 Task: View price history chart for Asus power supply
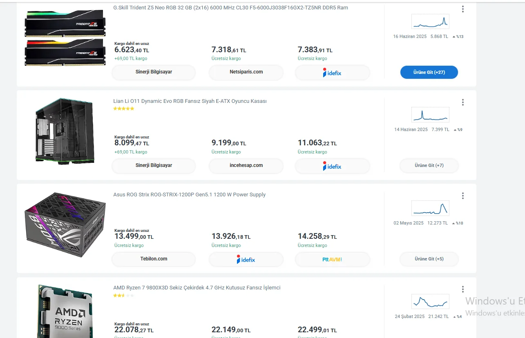coord(430,209)
